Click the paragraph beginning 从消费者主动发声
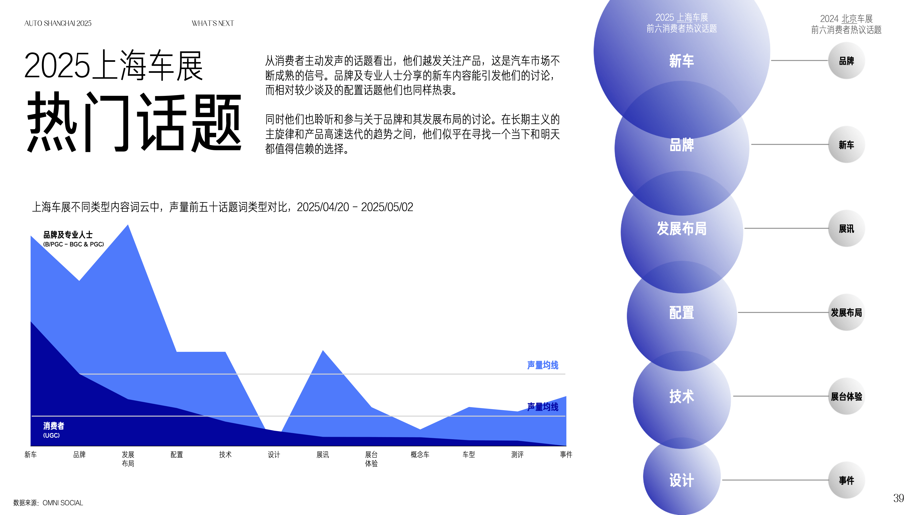Viewport: 916px width, 515px height. click(413, 75)
